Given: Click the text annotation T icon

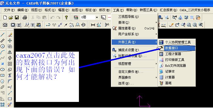Looking at the screenshot, I should coord(33,25).
